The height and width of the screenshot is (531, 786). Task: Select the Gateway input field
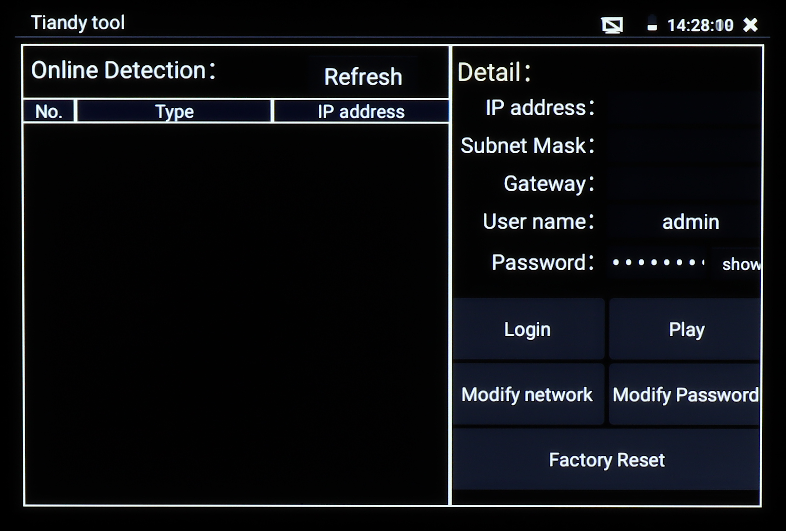(x=683, y=184)
